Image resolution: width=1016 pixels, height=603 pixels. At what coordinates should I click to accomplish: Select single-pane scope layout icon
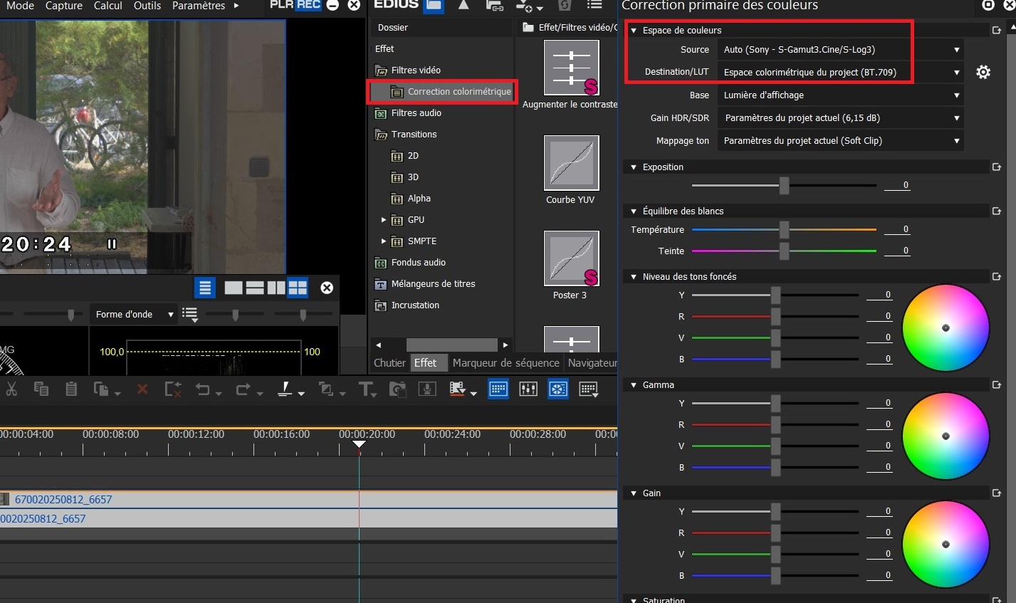click(234, 288)
